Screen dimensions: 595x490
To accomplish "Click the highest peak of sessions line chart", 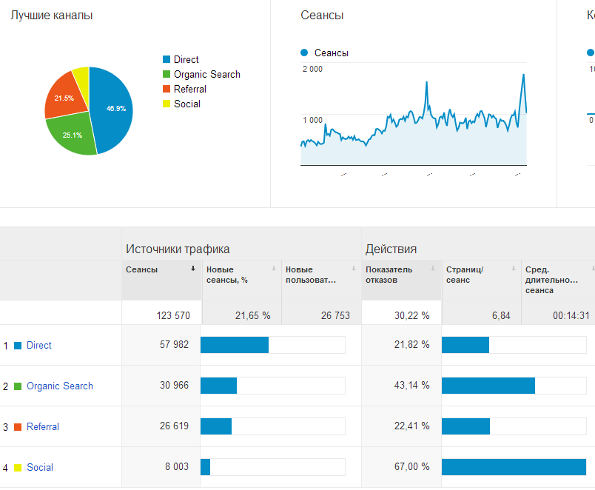I will coord(523,75).
